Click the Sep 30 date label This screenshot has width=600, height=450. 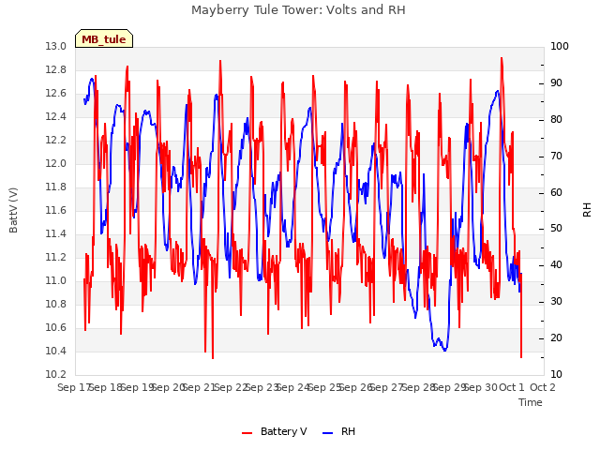pyautogui.click(x=481, y=387)
